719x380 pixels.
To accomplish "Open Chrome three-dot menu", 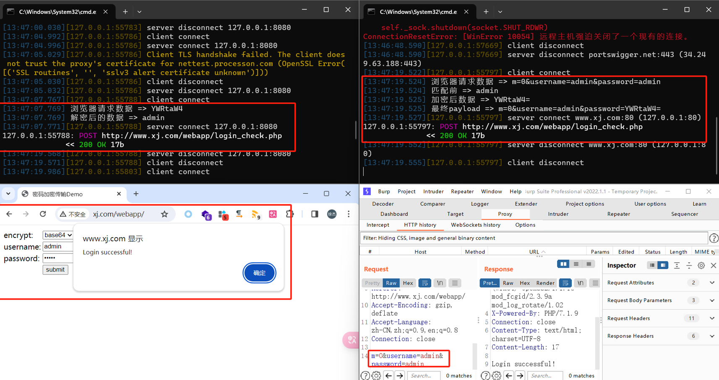I will [348, 214].
